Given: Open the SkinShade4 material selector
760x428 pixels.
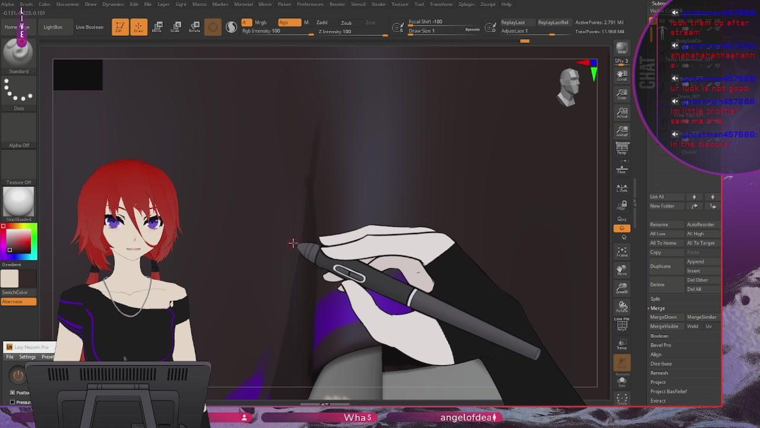Looking at the screenshot, I should [18, 204].
